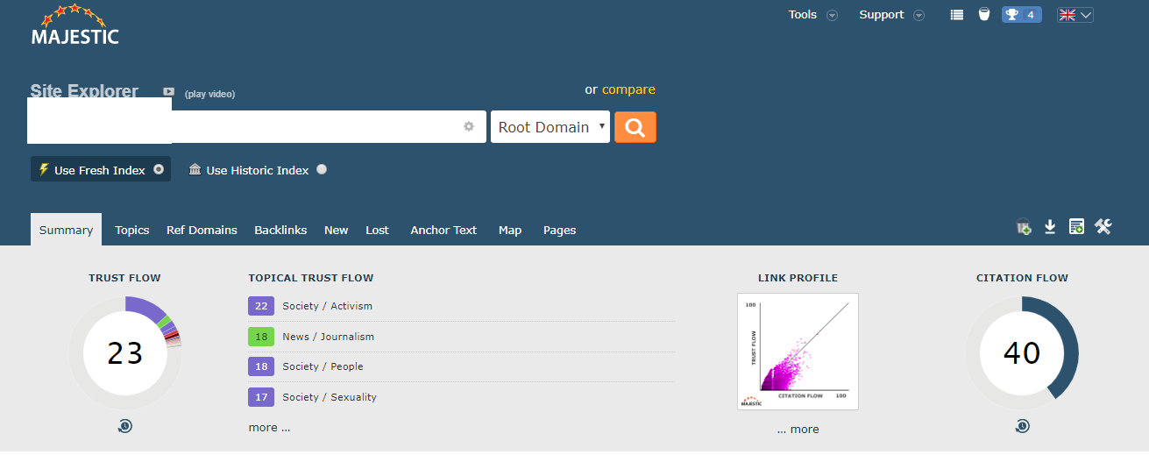
Task: Click the play video YouTube icon
Action: click(x=168, y=93)
